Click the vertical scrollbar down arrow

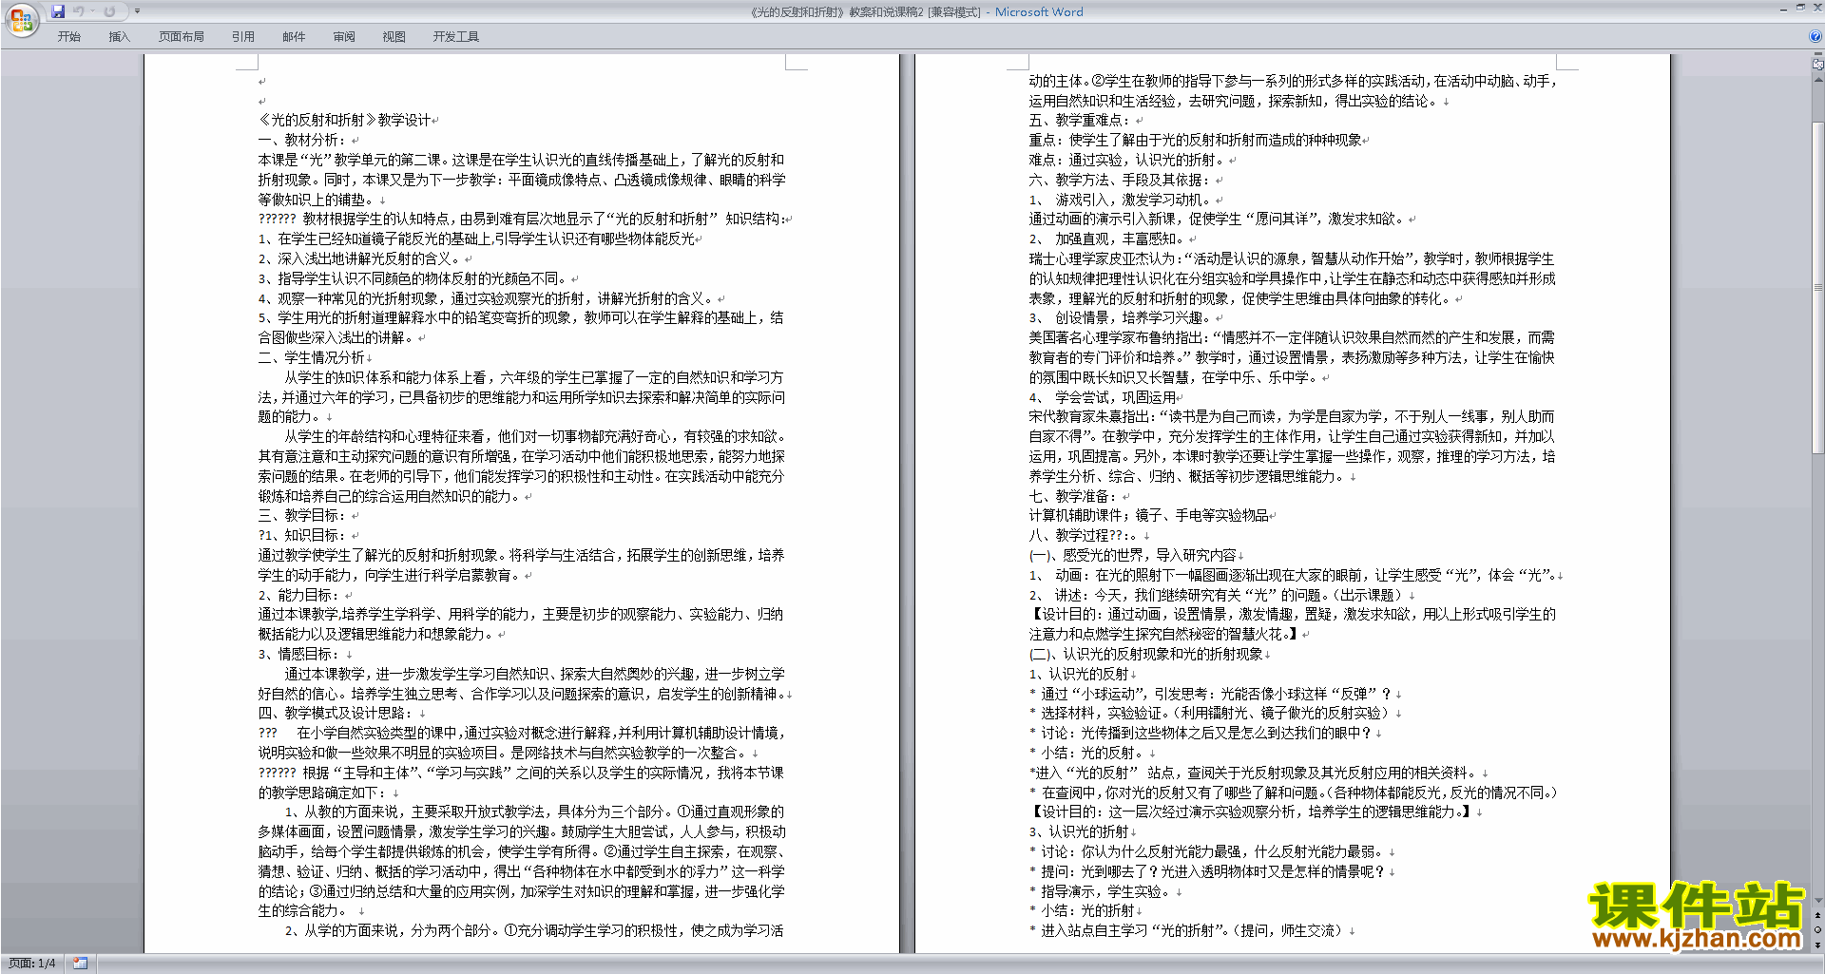point(1818,901)
